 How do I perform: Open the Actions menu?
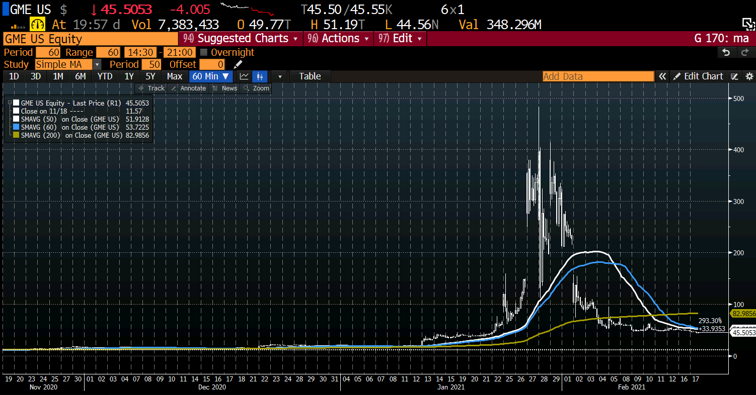pos(338,39)
